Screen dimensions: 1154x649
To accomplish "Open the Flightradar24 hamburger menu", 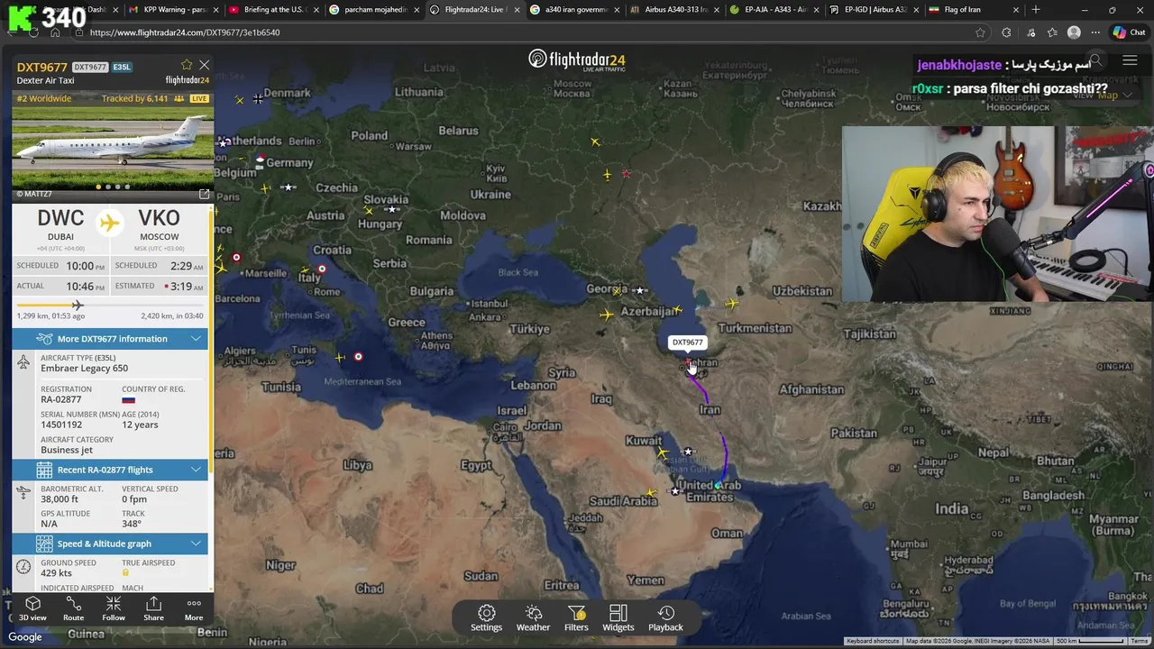I will click(x=1130, y=61).
